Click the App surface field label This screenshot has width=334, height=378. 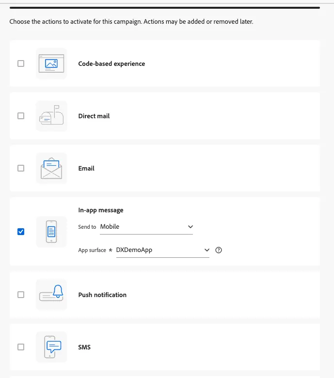click(92, 250)
